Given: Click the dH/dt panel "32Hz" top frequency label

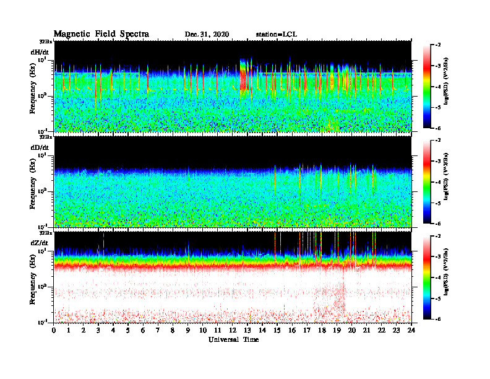Looking at the screenshot, I should click(x=46, y=41).
